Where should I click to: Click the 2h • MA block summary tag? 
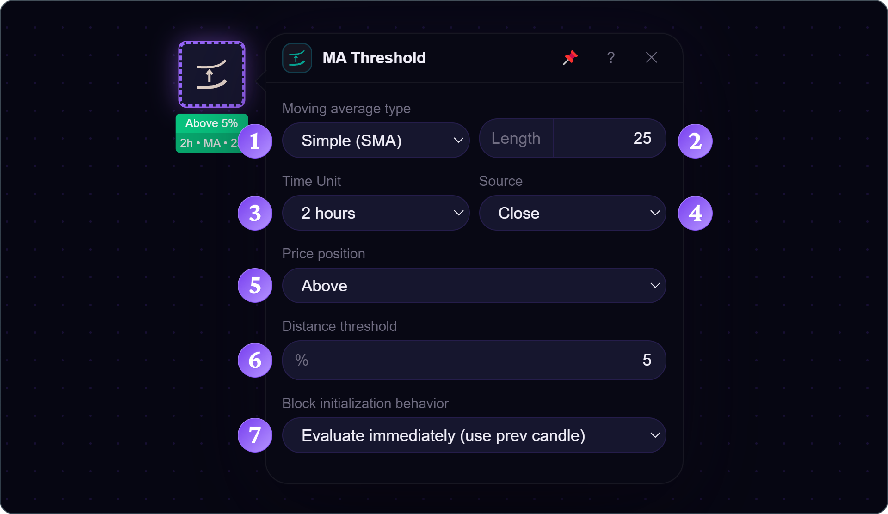208,143
